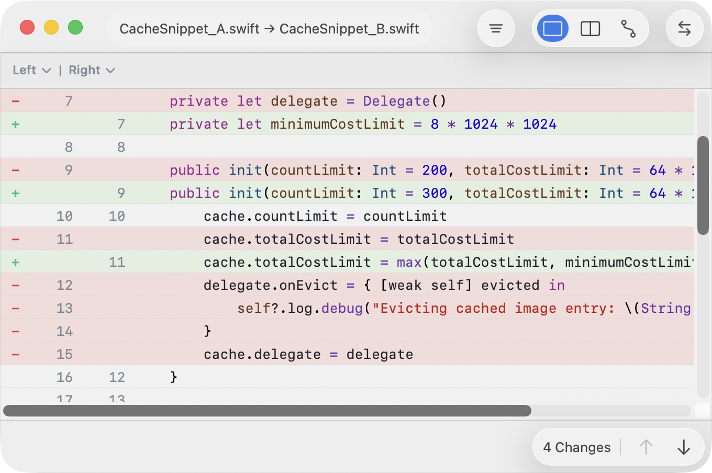Viewport: 712px width, 473px height.
Task: Open the Right file dropdown
Action: click(x=92, y=70)
